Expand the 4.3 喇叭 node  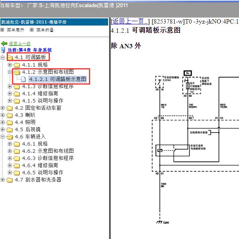2,115
